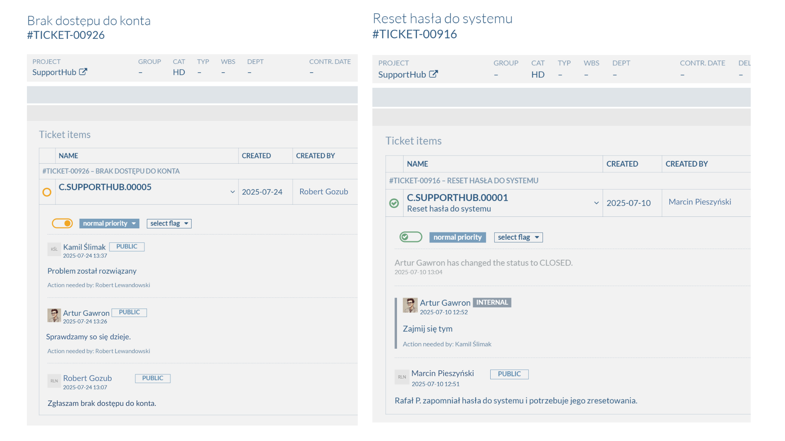Expand the C.SUPPORTHUB.00005 item chevron
The image size is (785, 441).
[x=232, y=192]
